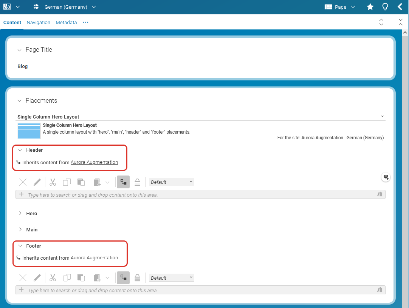
Task: Expand the Hero placement section
Action: point(21,213)
